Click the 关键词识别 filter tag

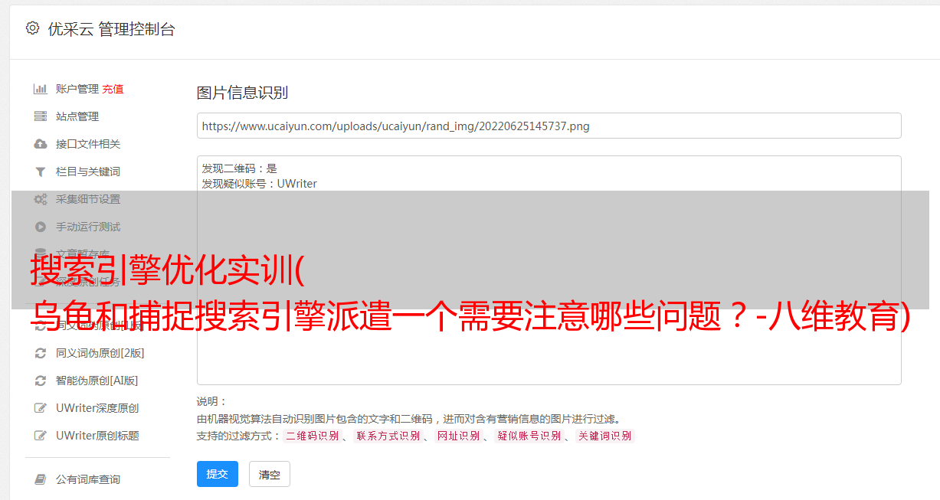[605, 436]
